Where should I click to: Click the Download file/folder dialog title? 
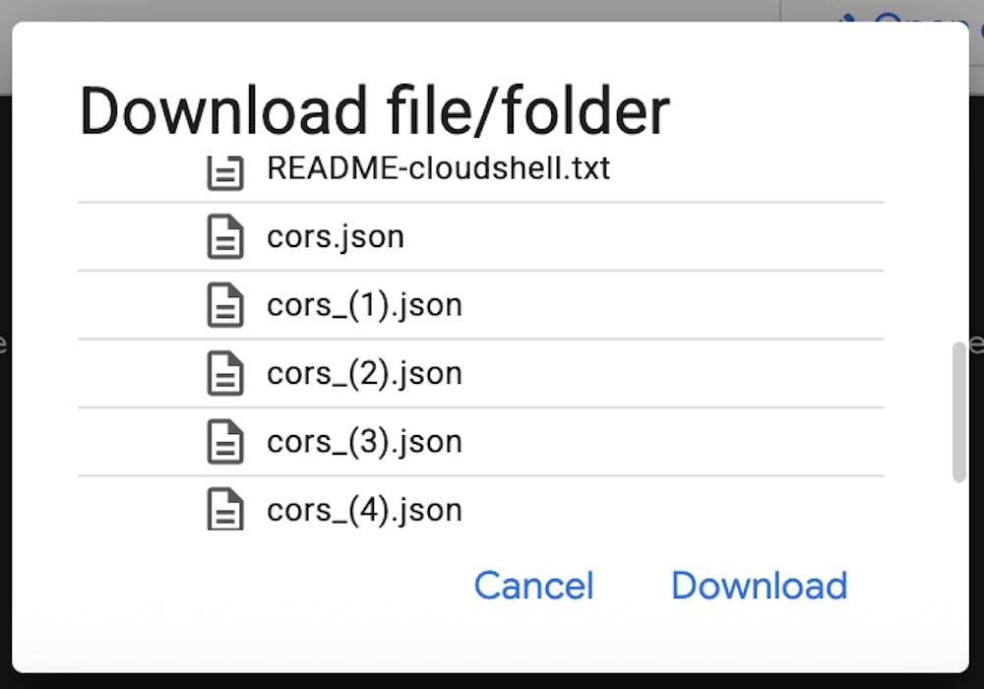[x=375, y=111]
